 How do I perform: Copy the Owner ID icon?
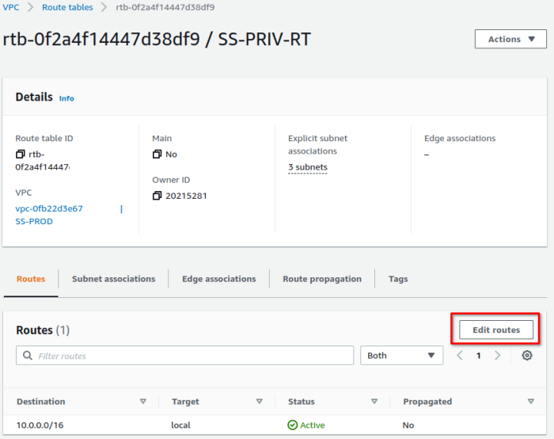(x=157, y=196)
